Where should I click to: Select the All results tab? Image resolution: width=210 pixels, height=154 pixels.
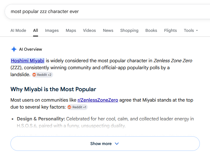pos(36,30)
